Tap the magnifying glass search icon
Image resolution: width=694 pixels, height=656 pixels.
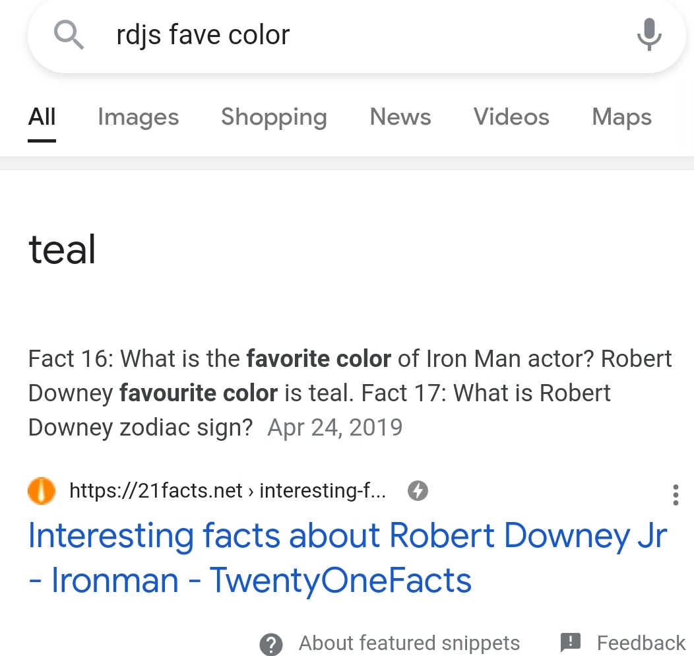pos(69,36)
